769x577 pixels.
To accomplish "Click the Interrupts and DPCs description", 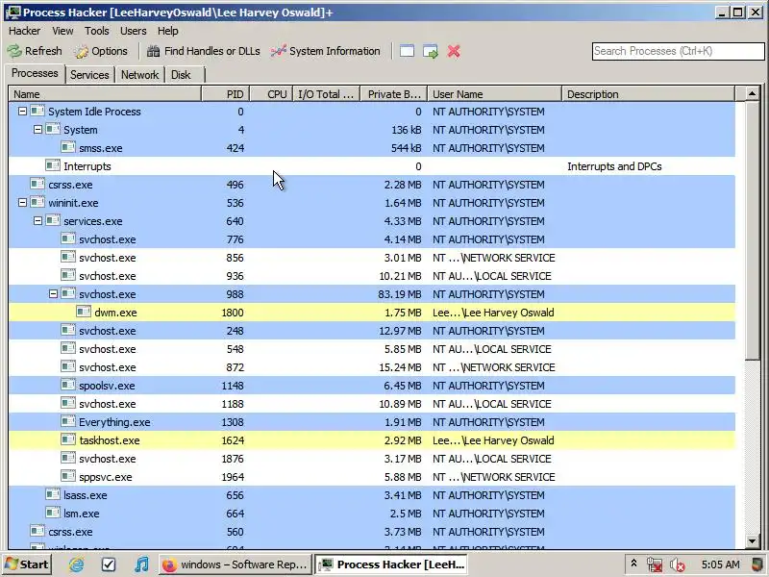I will coord(614,166).
